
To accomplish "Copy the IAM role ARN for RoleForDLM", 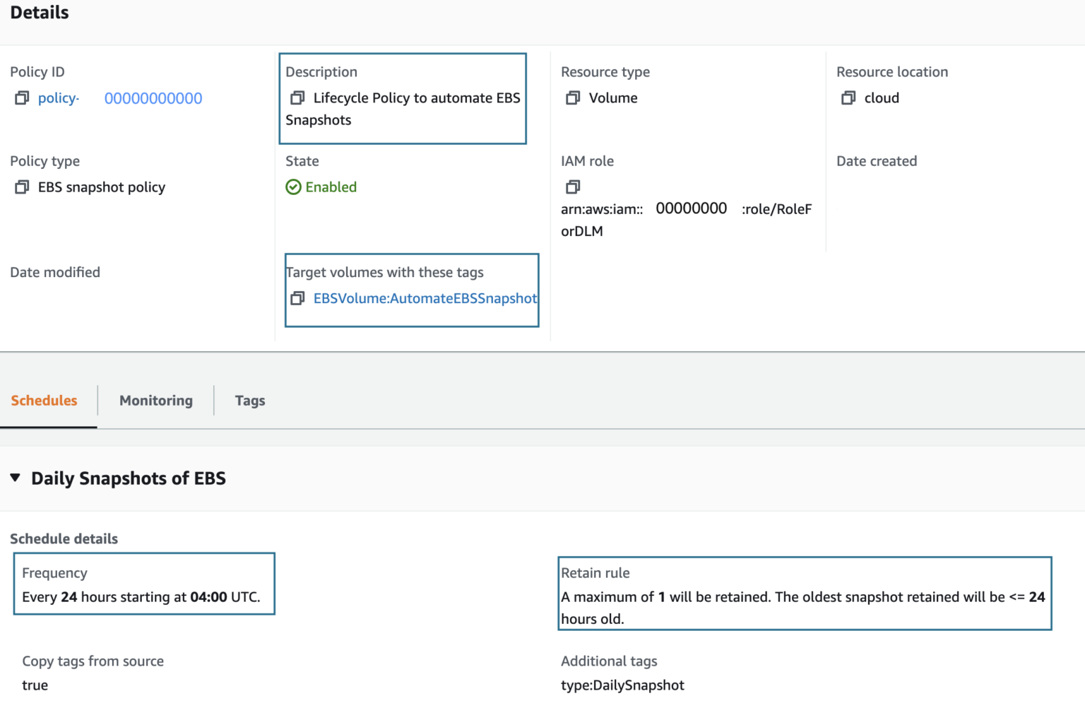I will [573, 187].
